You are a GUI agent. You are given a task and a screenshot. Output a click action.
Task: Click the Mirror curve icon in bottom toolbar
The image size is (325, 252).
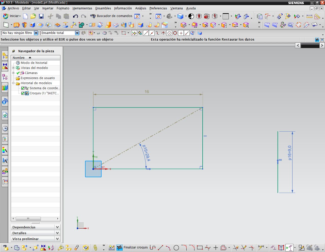(43, 247)
